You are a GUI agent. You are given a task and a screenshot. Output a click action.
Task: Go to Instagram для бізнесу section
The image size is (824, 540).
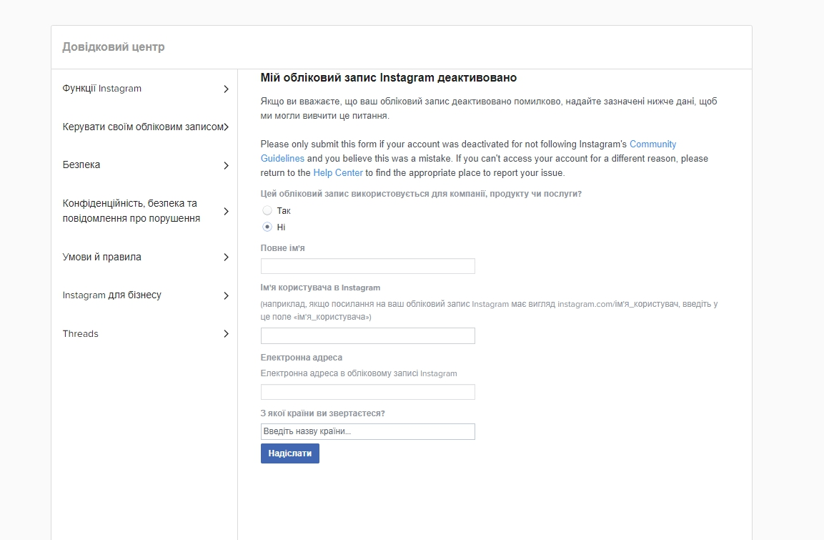pos(112,295)
